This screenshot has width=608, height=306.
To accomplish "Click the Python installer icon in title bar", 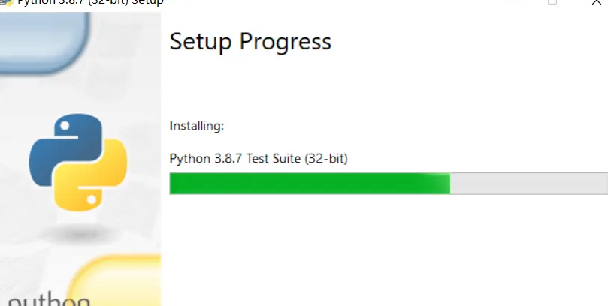I will 7,3.
